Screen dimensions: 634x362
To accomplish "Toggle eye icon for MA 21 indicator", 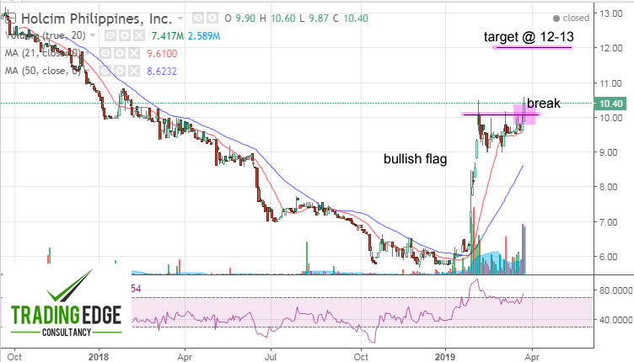I will (x=105, y=54).
